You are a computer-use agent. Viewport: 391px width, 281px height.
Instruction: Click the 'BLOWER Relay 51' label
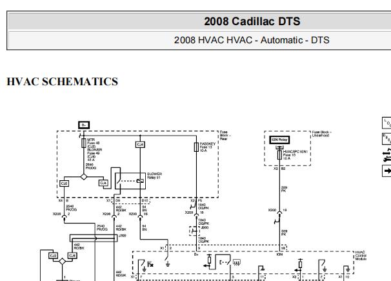point(154,176)
